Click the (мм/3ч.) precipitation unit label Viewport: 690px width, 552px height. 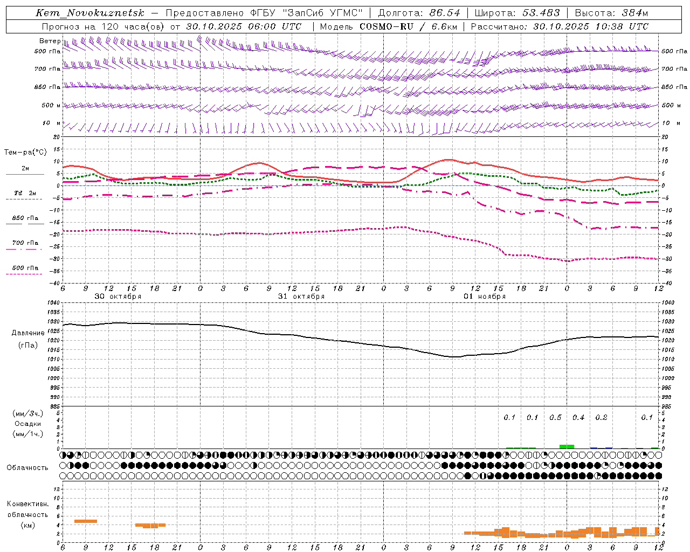pyautogui.click(x=27, y=413)
